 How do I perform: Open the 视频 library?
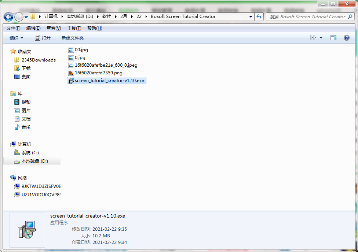click(x=26, y=102)
